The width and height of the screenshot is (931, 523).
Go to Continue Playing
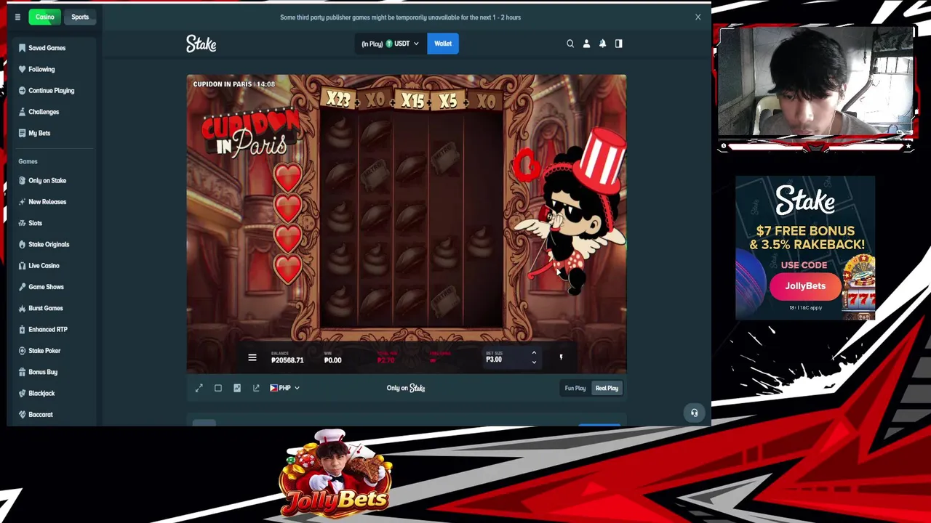52,90
